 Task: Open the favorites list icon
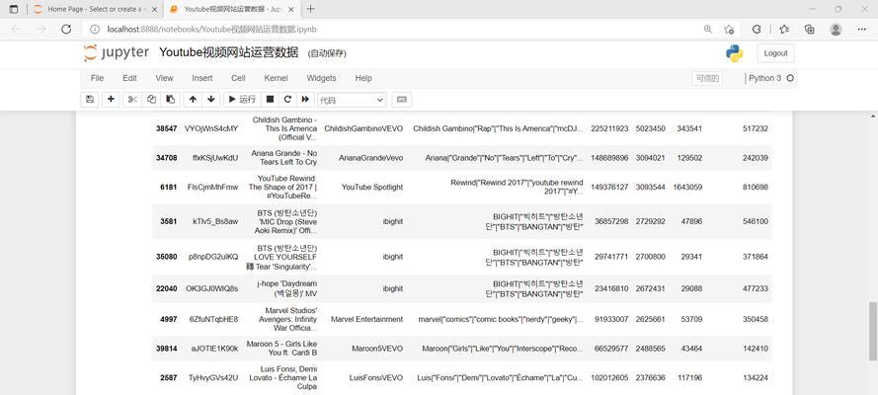(783, 29)
